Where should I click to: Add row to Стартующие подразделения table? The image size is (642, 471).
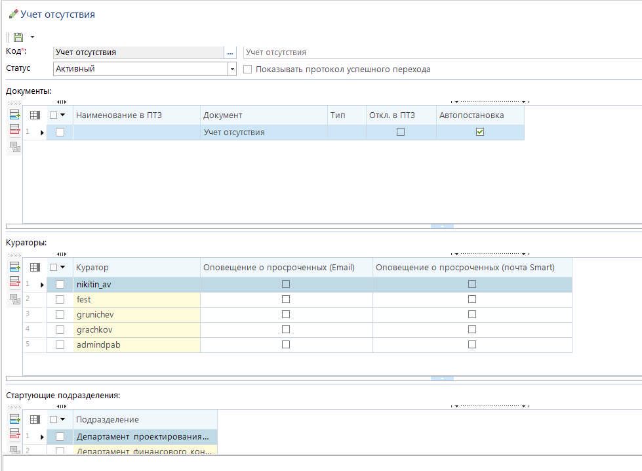[14, 419]
